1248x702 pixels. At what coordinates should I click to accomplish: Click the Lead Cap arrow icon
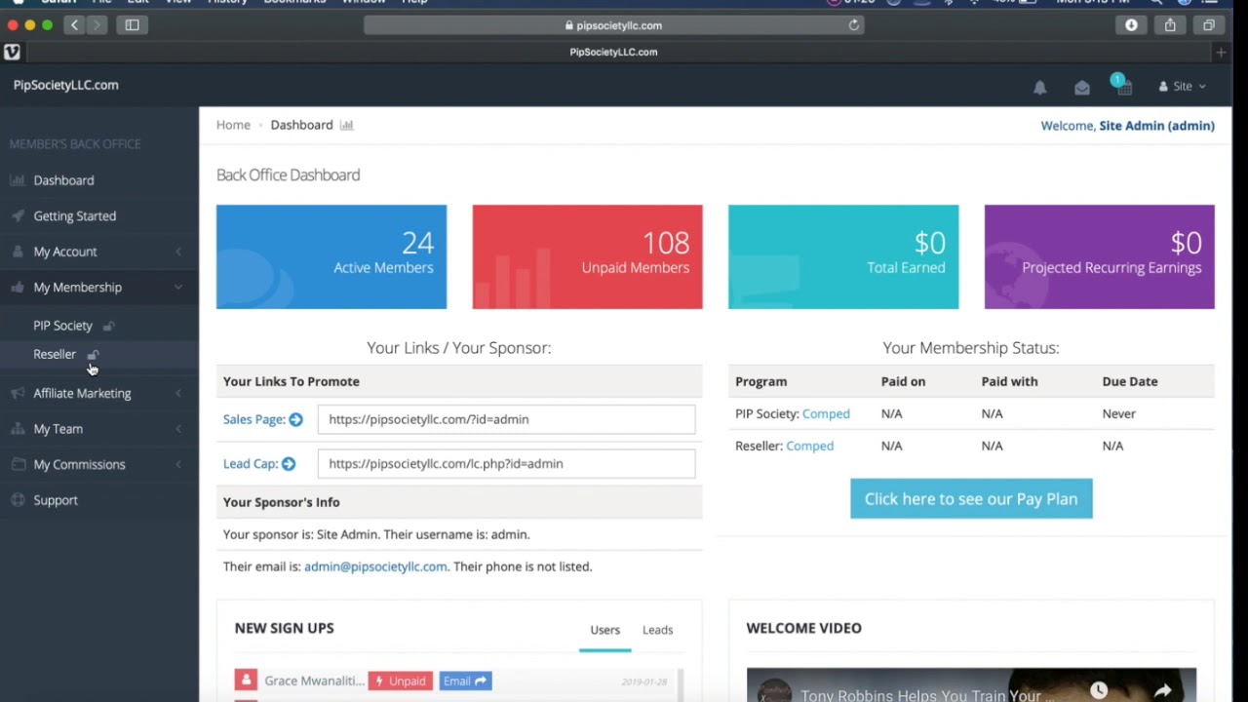[x=288, y=464]
